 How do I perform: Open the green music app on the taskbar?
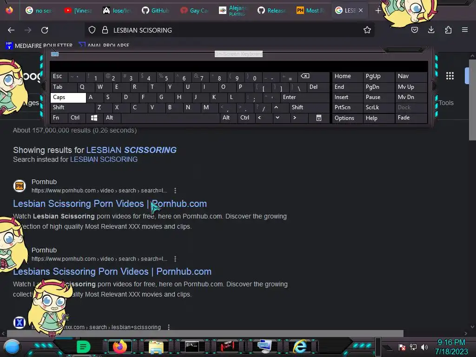[83, 347]
